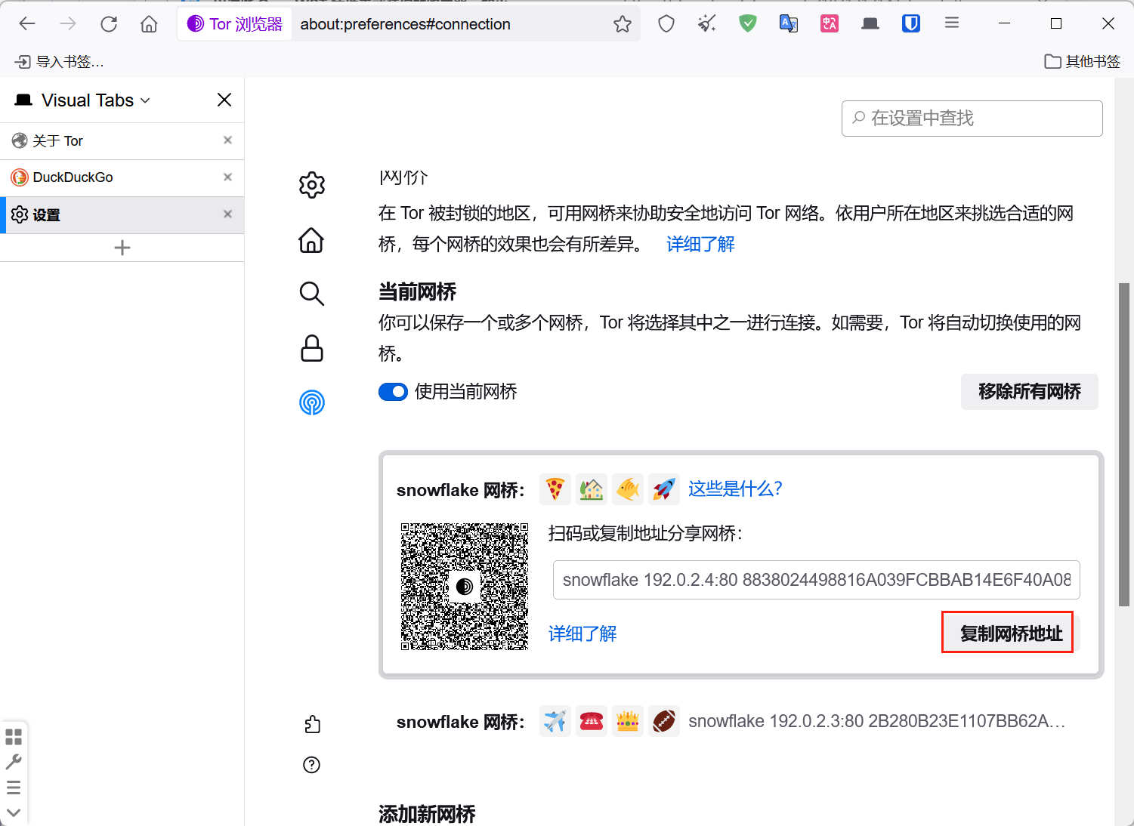1134x826 pixels.
Task: Open the shield security level icon
Action: coord(666,24)
